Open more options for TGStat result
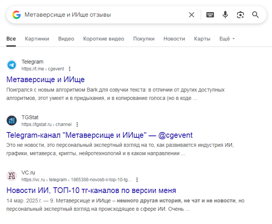This screenshot has width=272, height=224. click(77, 124)
